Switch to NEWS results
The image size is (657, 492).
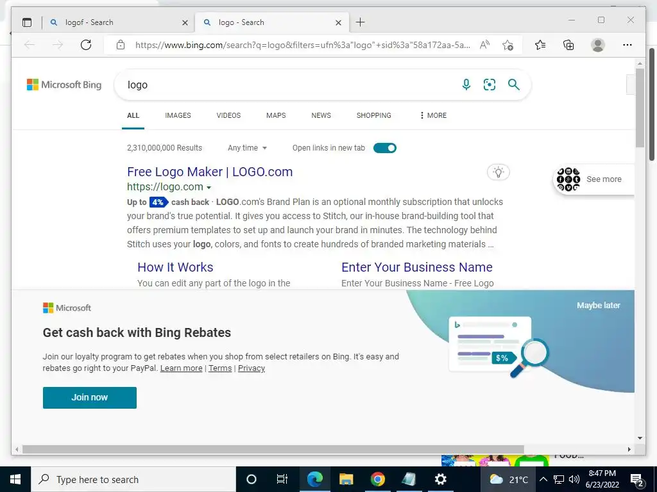tap(321, 115)
